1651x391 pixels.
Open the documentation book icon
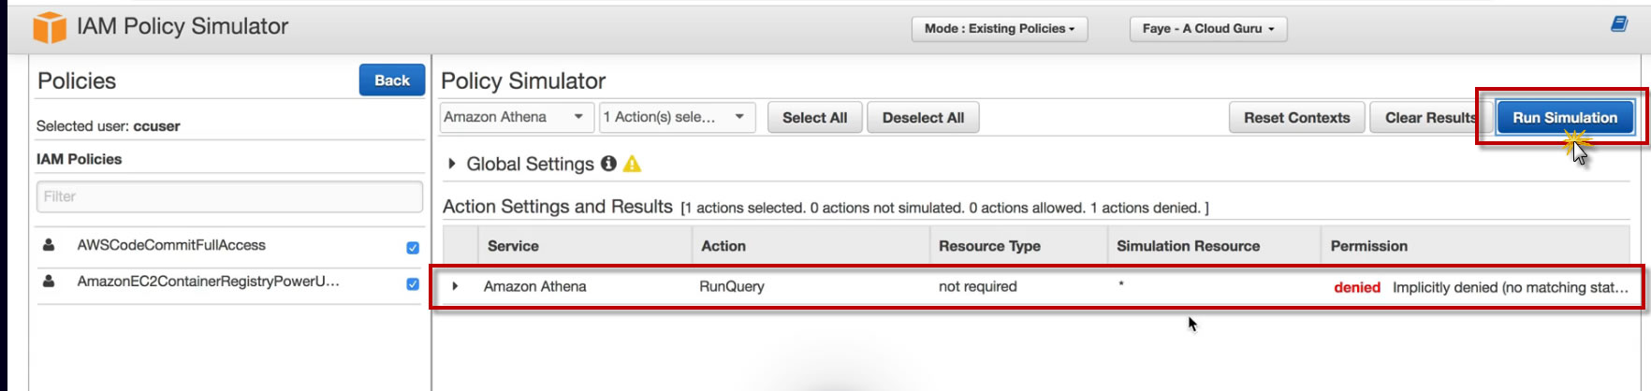coord(1618,24)
